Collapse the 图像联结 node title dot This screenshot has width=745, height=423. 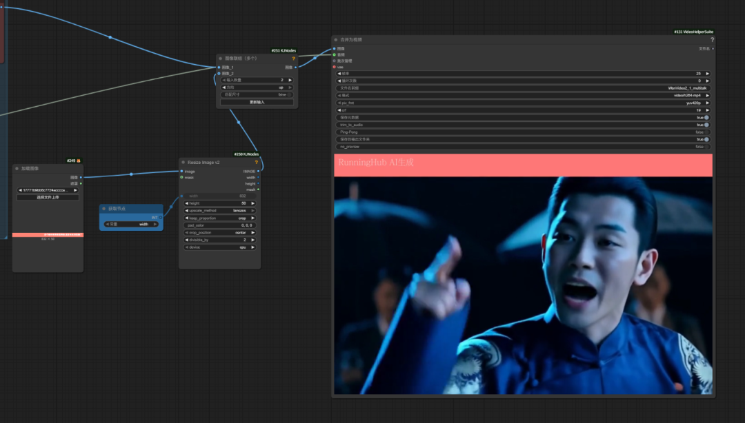[x=221, y=59]
